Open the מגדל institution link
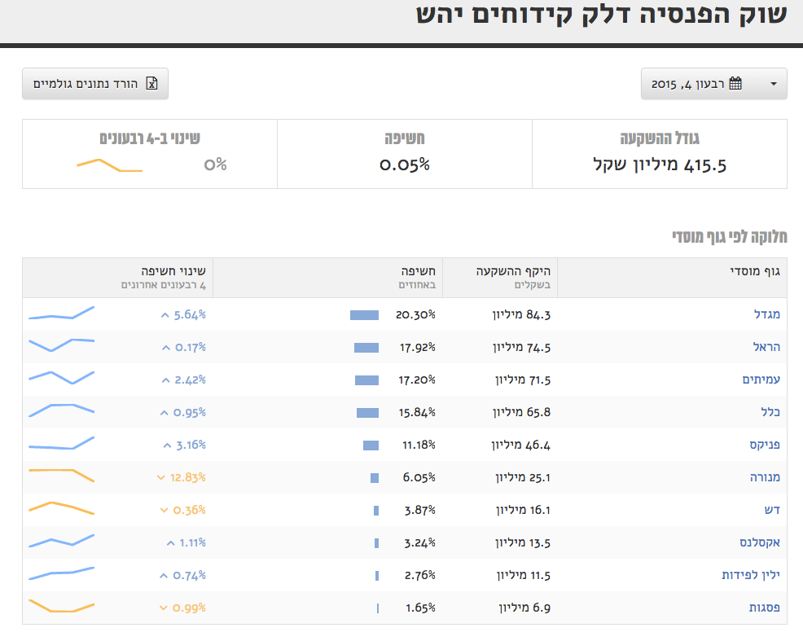Screen dimensions: 803x632 pyautogui.click(x=766, y=314)
